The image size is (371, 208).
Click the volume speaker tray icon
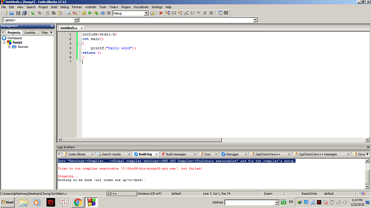click(345, 202)
